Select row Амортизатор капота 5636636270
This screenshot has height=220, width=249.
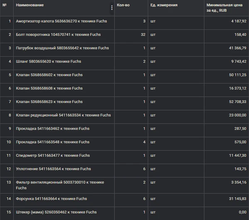point(124,23)
